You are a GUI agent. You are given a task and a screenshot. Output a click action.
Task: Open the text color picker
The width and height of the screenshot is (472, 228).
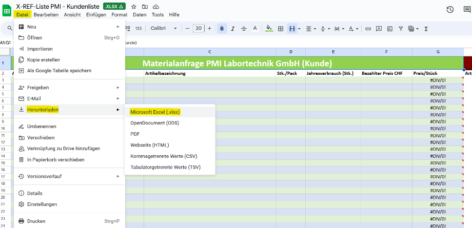tap(255, 29)
